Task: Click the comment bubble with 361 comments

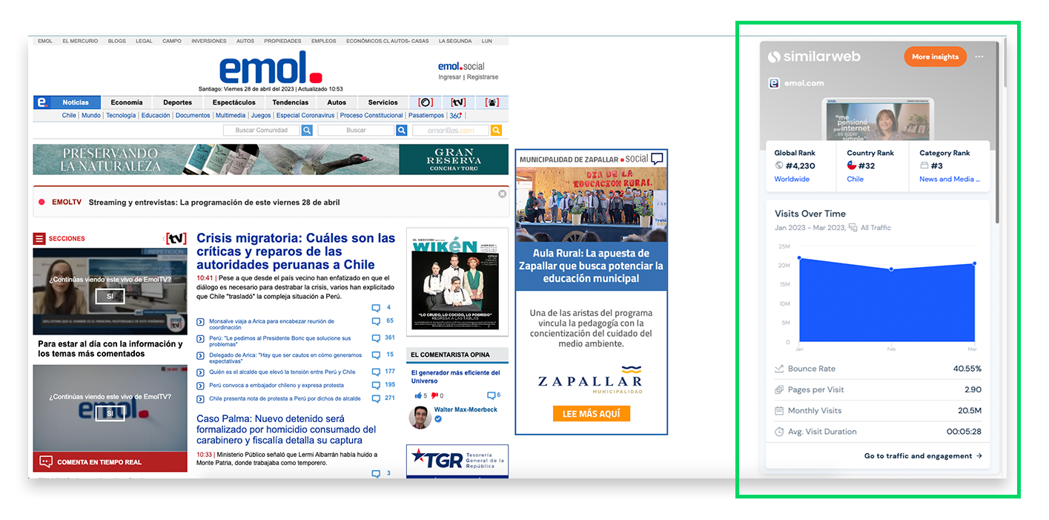Action: click(376, 338)
